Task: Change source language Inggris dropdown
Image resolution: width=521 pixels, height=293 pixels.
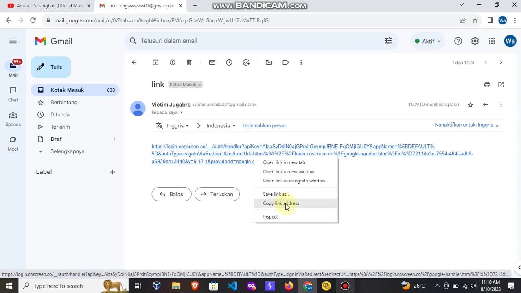Action: (x=178, y=126)
